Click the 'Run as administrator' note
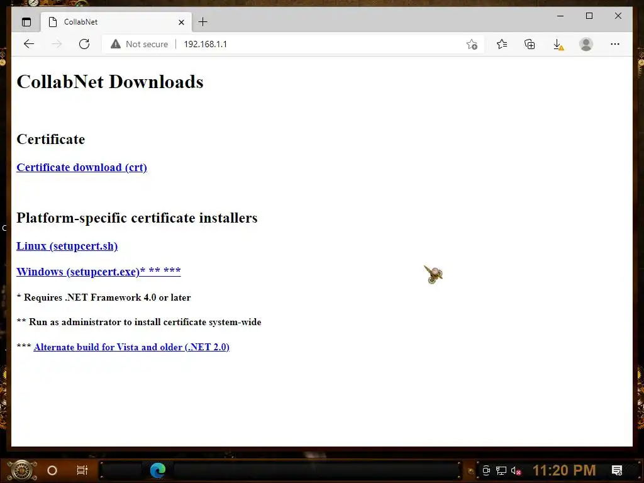The width and height of the screenshot is (644, 483). coord(139,322)
